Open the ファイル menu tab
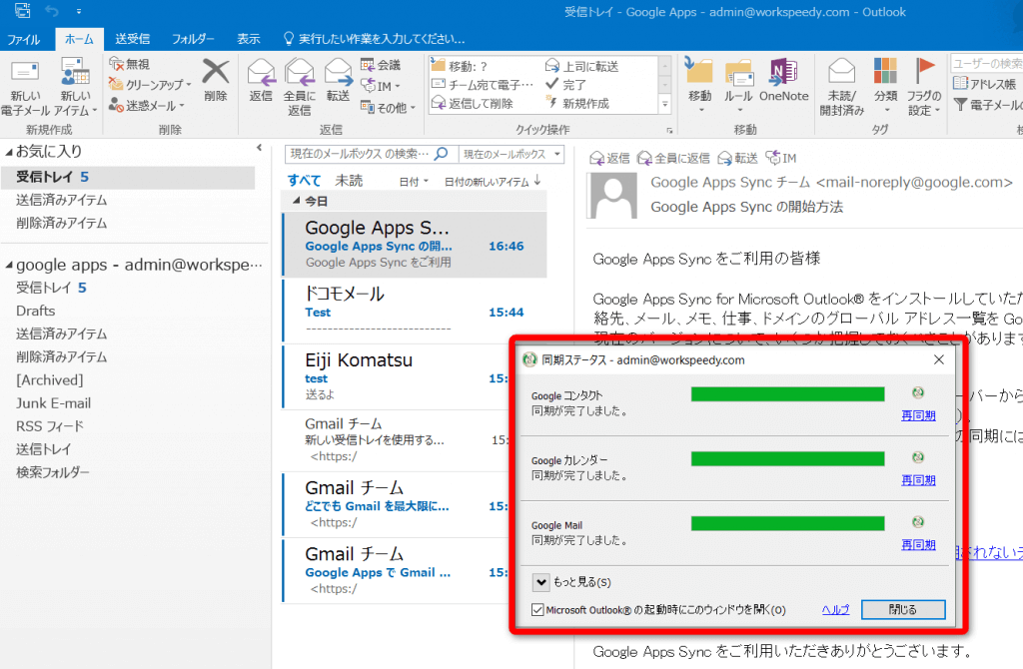This screenshot has height=669, width=1023. (24, 39)
